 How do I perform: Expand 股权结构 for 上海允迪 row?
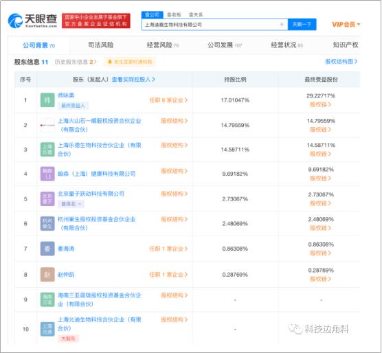tap(174, 319)
